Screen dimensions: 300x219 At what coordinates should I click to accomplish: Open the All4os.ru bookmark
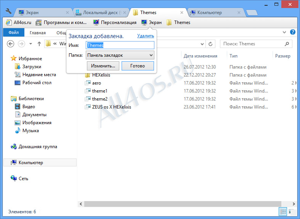(x=19, y=22)
